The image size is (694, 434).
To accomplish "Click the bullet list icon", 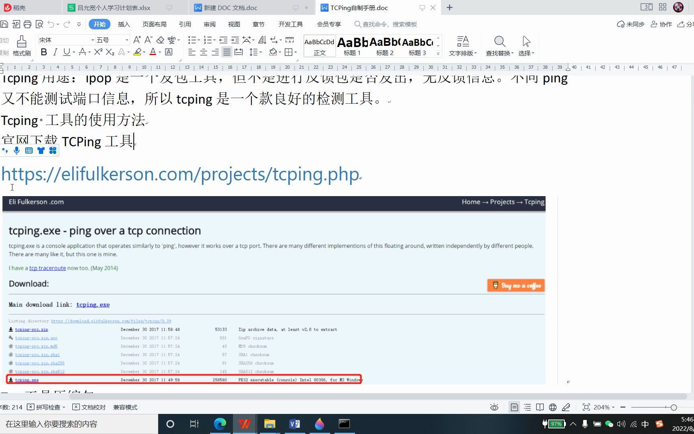I will 192,40.
